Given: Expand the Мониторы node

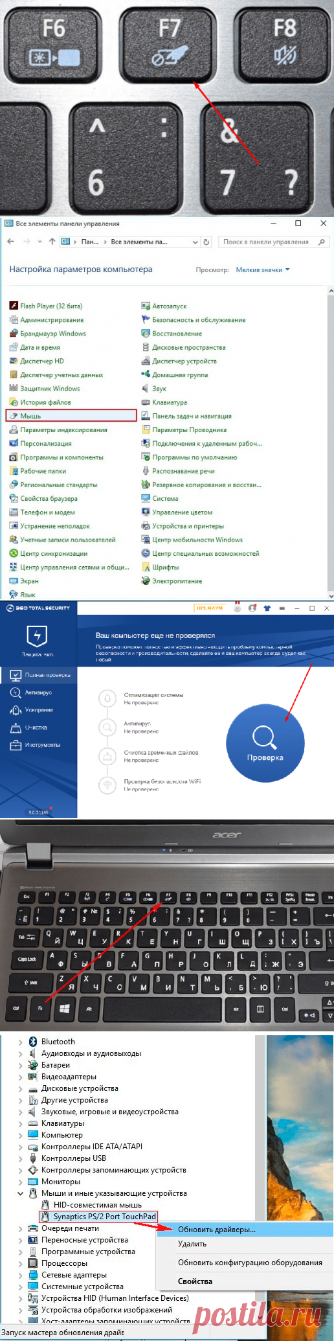Looking at the screenshot, I should point(20,1182).
